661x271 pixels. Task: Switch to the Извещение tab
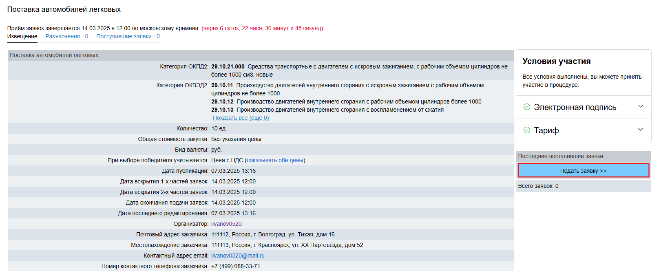tap(22, 37)
